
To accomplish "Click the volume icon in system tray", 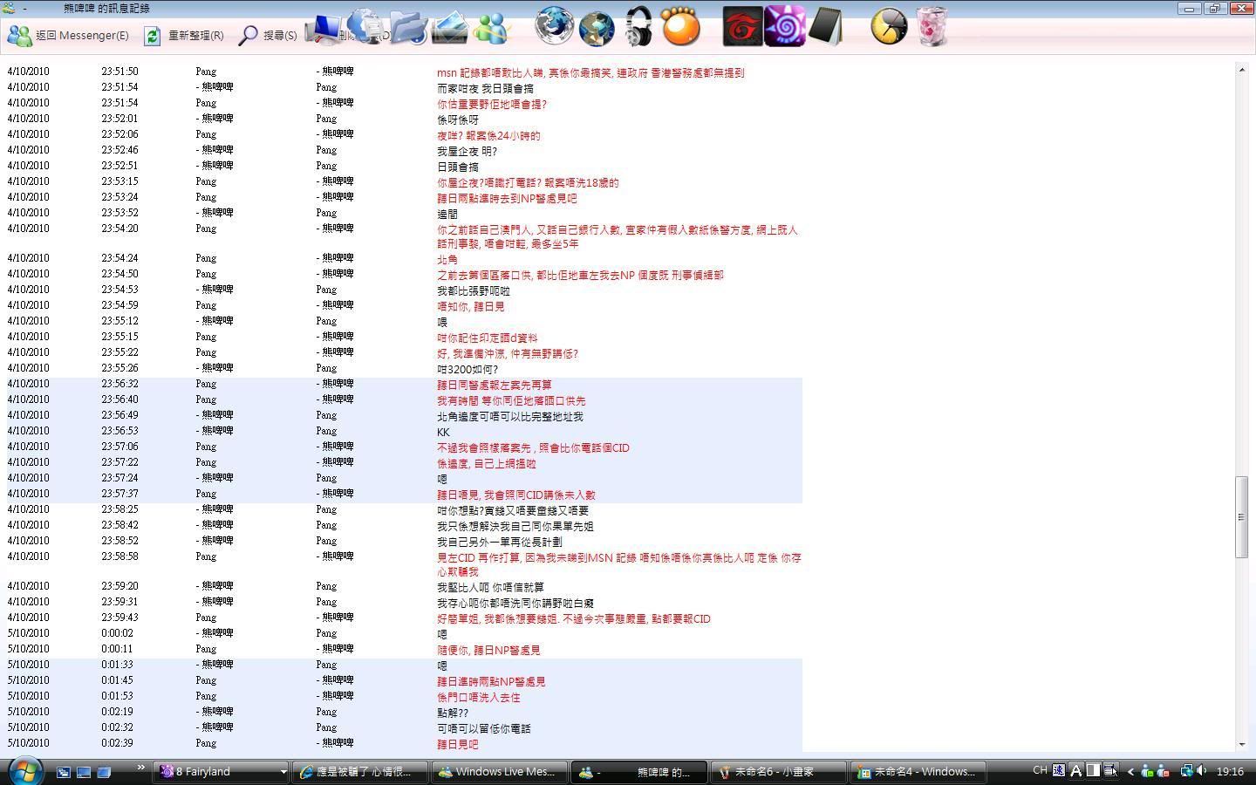I will click(x=1202, y=771).
